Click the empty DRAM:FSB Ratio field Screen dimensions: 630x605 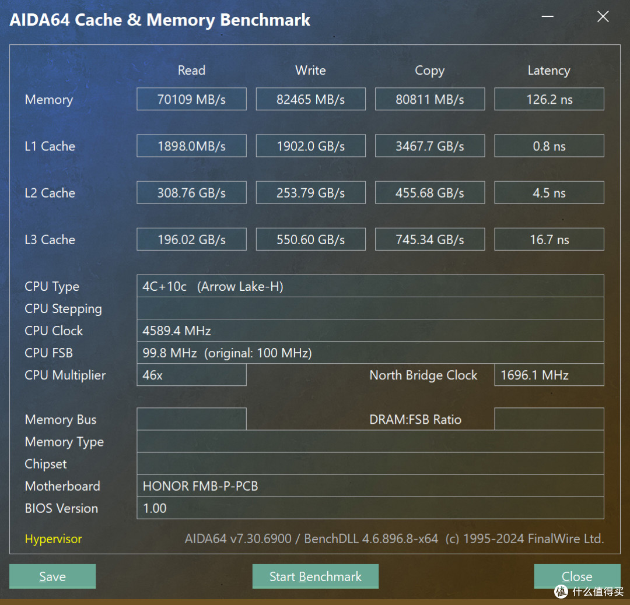pos(549,419)
